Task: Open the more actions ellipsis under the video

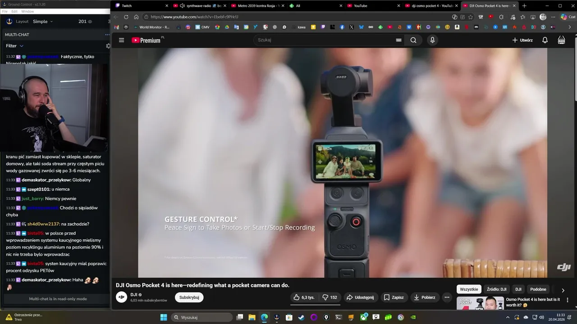Action: click(x=447, y=297)
